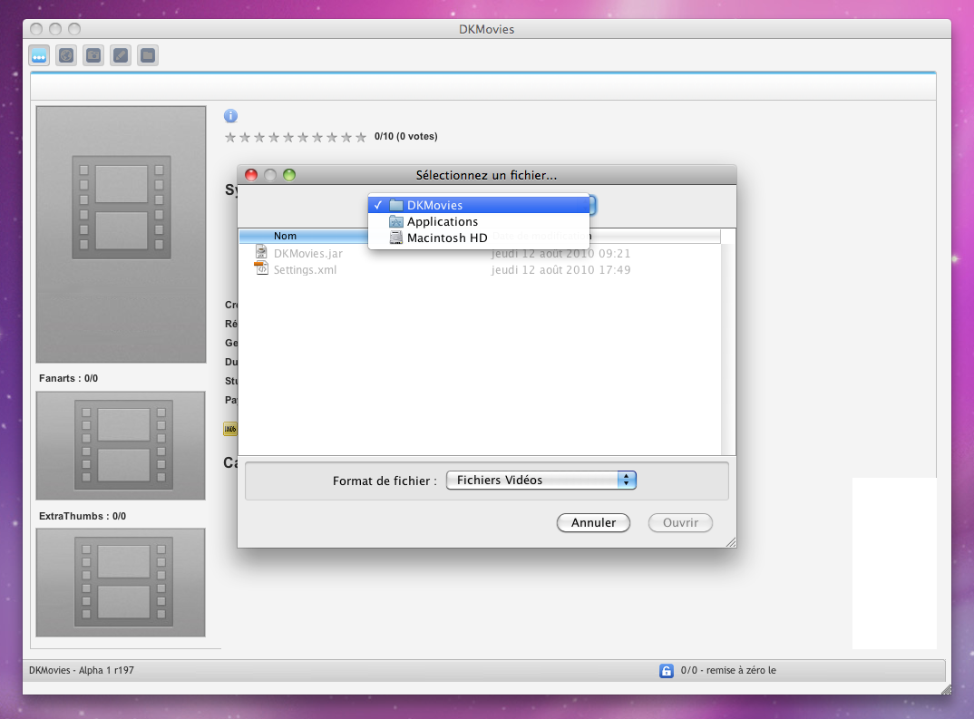Click the Applications folder icon in popup

(395, 221)
